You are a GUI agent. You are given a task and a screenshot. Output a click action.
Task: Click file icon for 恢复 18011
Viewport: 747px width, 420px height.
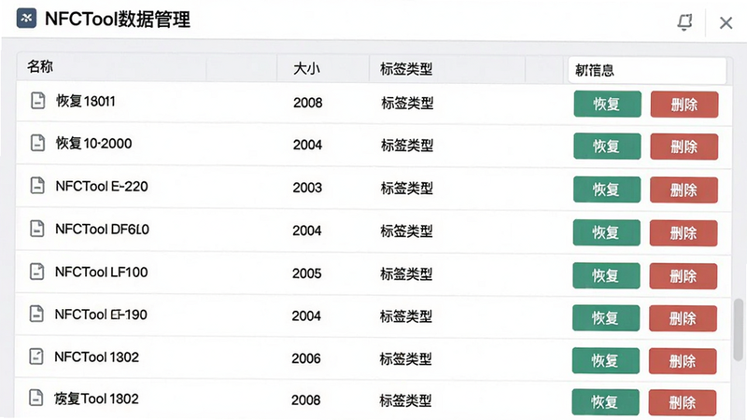point(37,101)
